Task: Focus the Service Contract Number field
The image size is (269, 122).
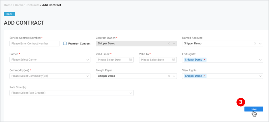Action: [35, 43]
